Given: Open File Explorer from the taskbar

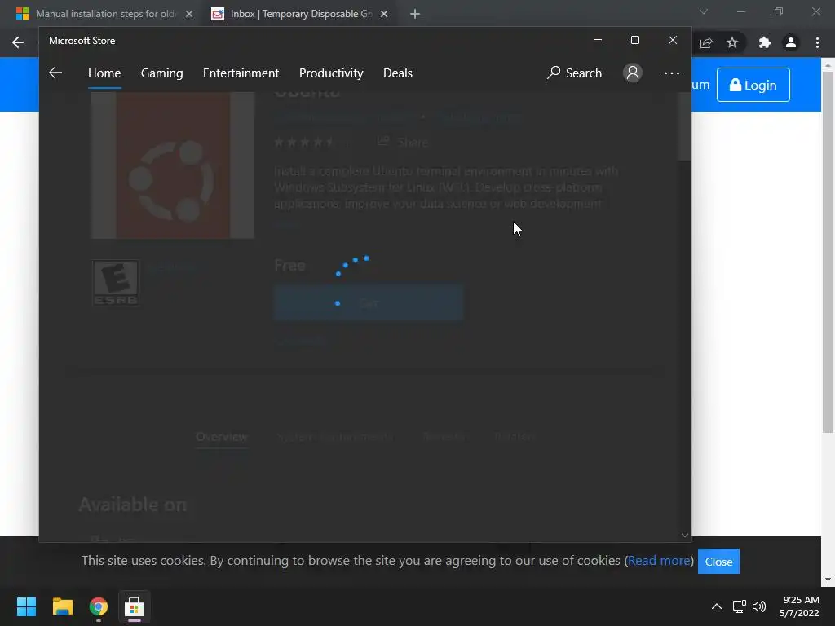Looking at the screenshot, I should [x=62, y=606].
